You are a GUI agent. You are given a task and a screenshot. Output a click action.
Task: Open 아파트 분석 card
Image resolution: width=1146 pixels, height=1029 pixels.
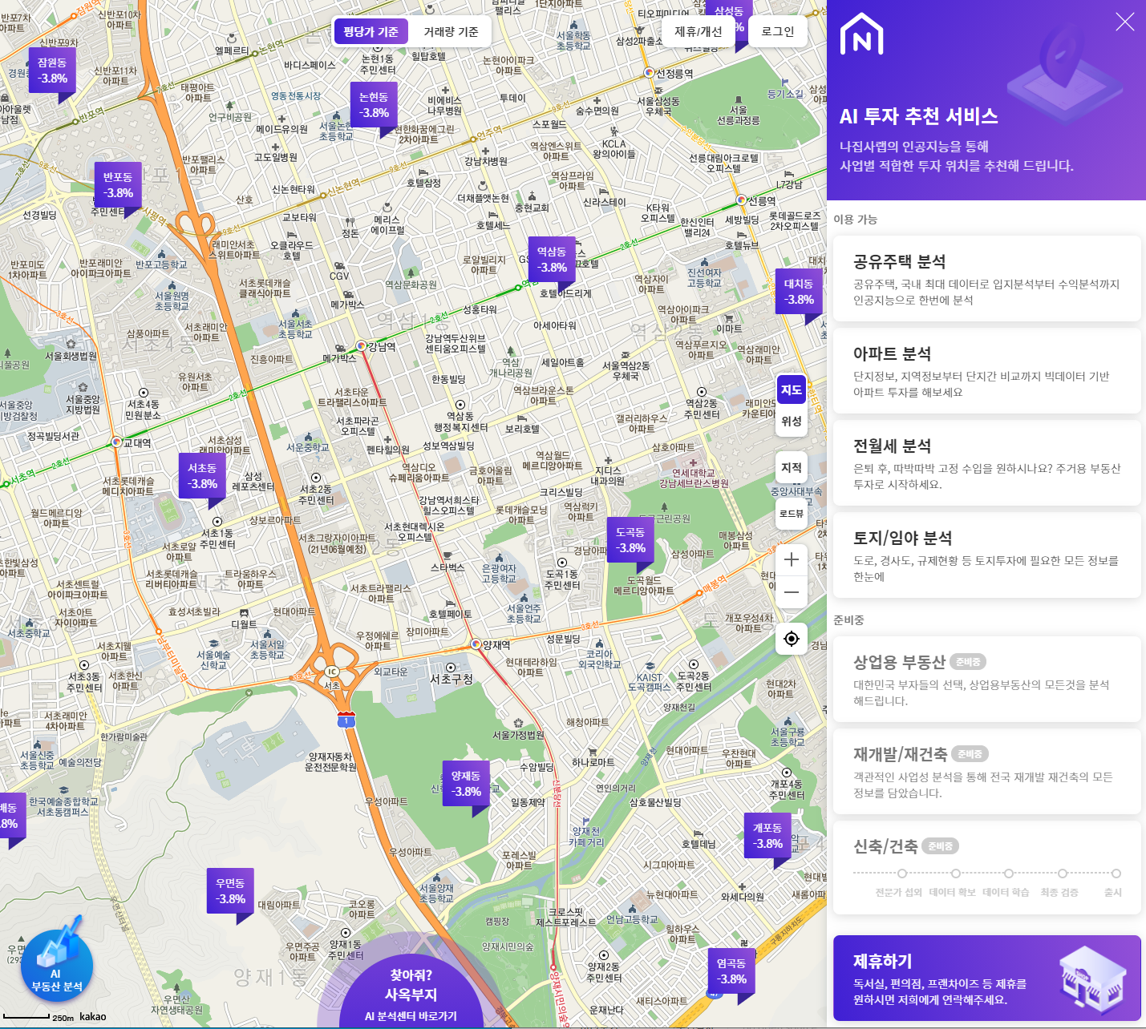coord(986,370)
